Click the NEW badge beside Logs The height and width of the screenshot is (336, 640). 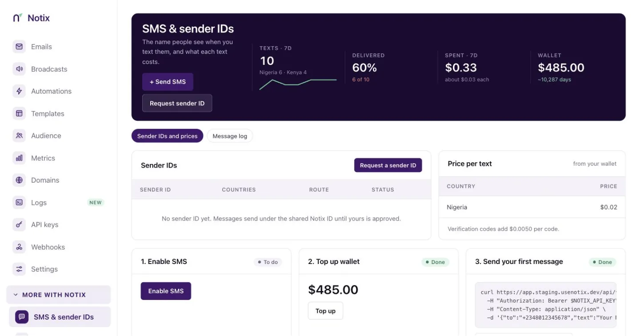tap(96, 203)
